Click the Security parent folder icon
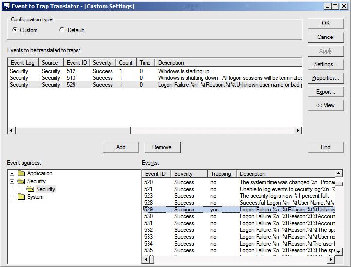Image resolution: width=351 pixels, height=267 pixels. click(21, 181)
